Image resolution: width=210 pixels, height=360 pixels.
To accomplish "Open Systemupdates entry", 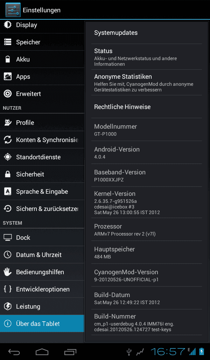I will click(147, 33).
